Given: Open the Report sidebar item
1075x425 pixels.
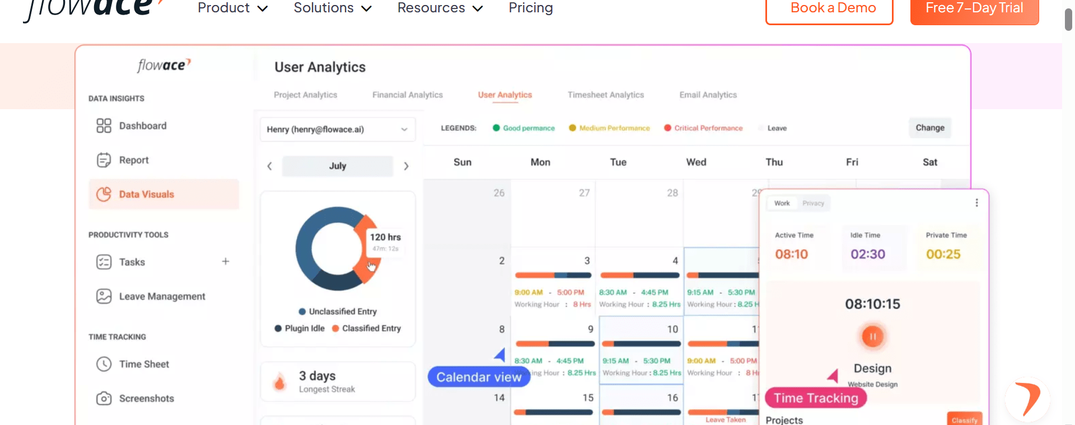Looking at the screenshot, I should 164,160.
